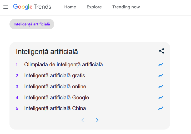This screenshot has height=134, width=191.
Task: Go to next page of related queries
Action: pos(97,120)
